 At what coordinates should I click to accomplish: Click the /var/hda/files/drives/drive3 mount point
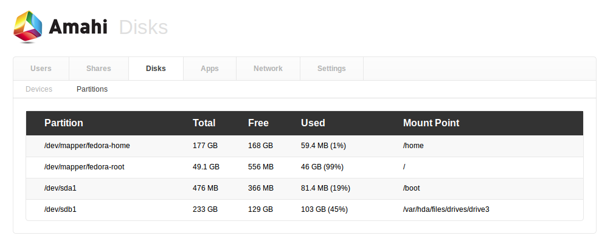[x=446, y=209]
